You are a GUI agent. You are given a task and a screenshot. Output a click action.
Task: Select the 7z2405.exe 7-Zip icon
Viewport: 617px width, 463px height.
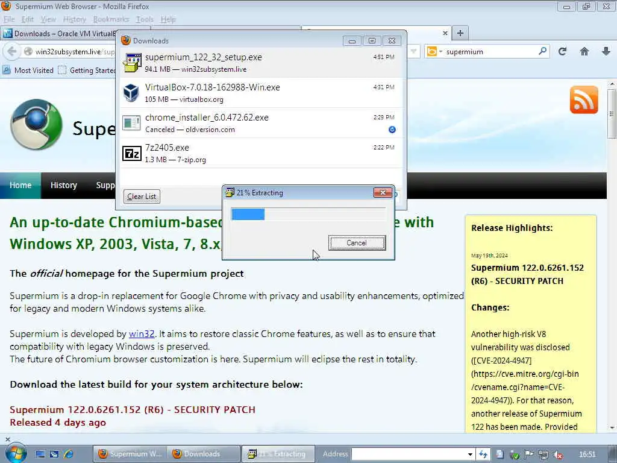(x=132, y=153)
